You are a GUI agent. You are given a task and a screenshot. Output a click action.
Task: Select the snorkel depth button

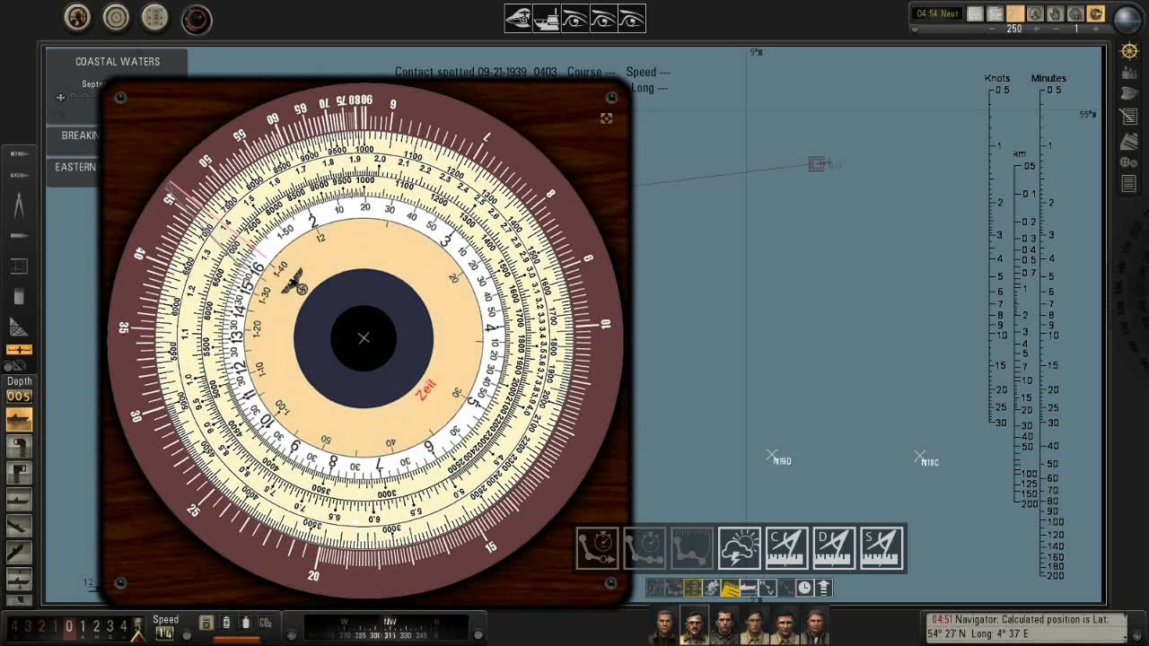coord(19,473)
